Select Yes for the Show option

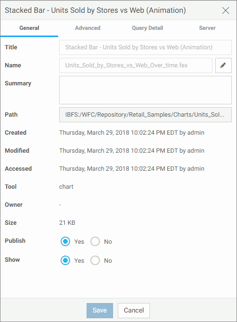coord(65,260)
